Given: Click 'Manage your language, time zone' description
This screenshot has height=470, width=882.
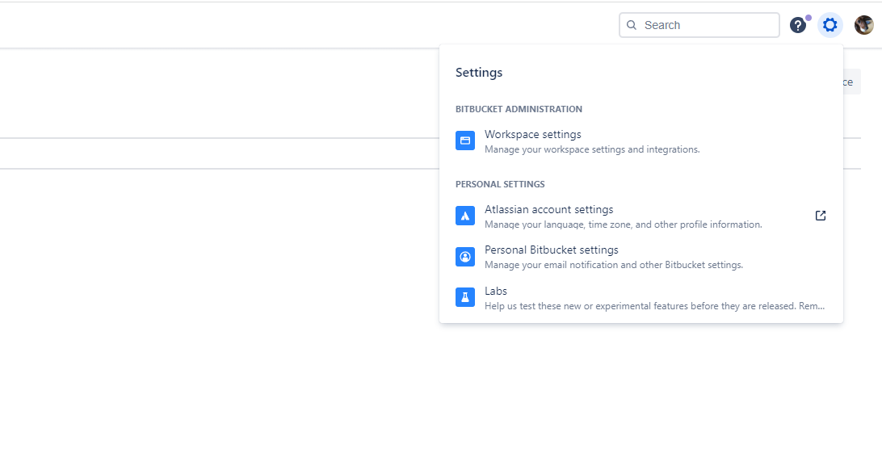Looking at the screenshot, I should tap(624, 225).
